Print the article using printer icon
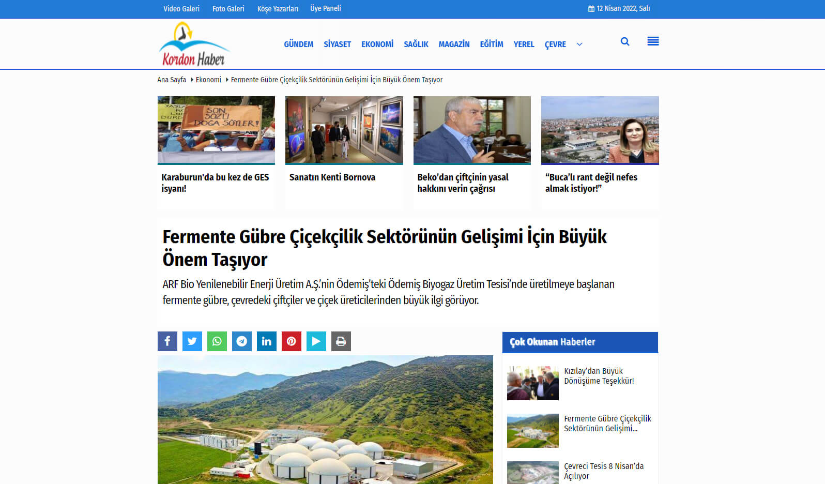 coord(341,341)
